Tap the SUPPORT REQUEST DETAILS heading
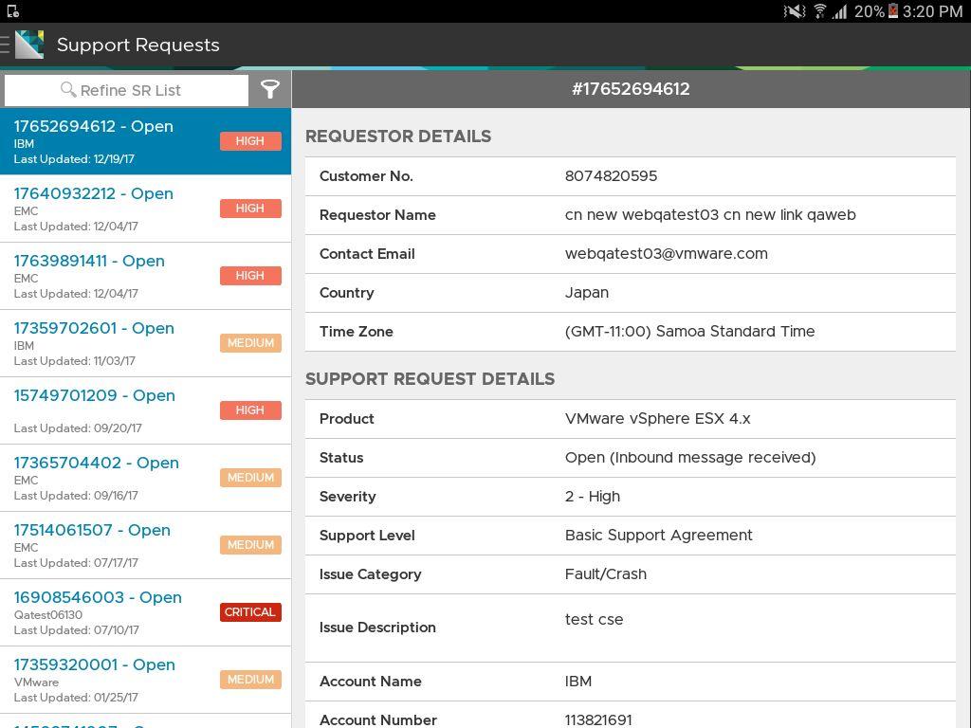The width and height of the screenshot is (971, 728). tap(430, 379)
